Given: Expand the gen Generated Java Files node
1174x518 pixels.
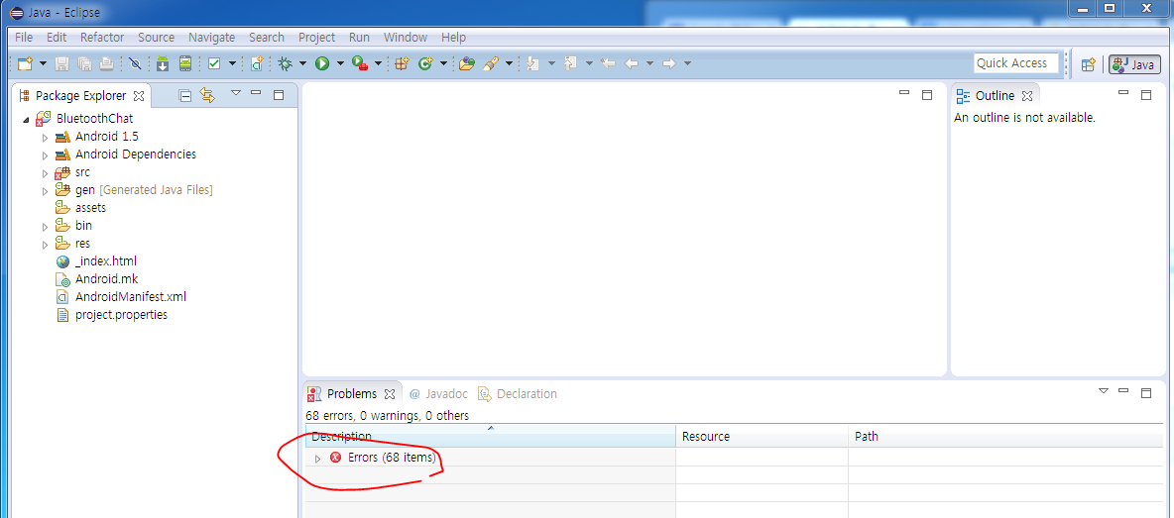Looking at the screenshot, I should click(x=45, y=191).
